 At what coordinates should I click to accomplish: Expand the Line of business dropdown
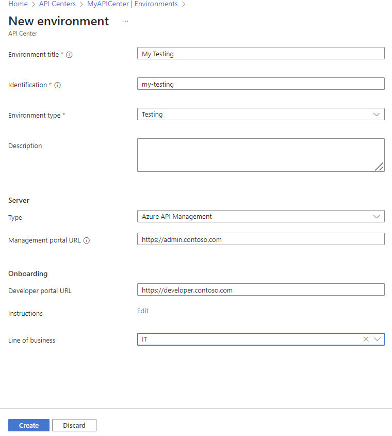(377, 339)
